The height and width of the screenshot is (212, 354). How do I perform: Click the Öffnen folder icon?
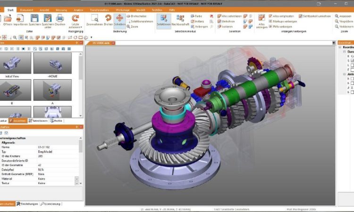pyautogui.click(x=8, y=18)
